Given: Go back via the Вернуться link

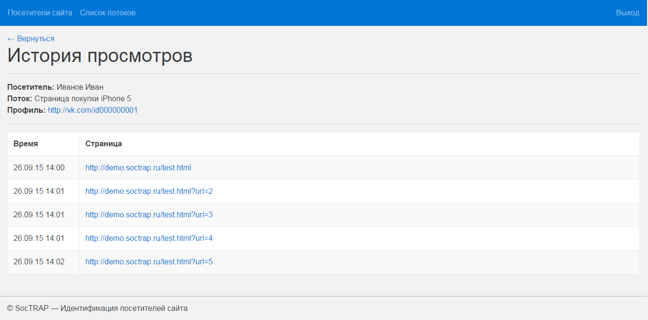Looking at the screenshot, I should (31, 38).
